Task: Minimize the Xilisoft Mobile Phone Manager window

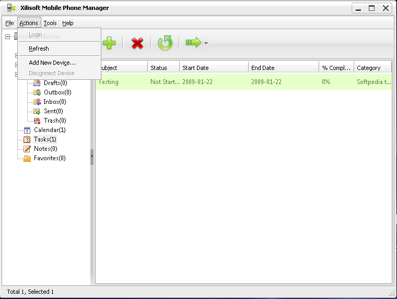Action: coord(358,8)
